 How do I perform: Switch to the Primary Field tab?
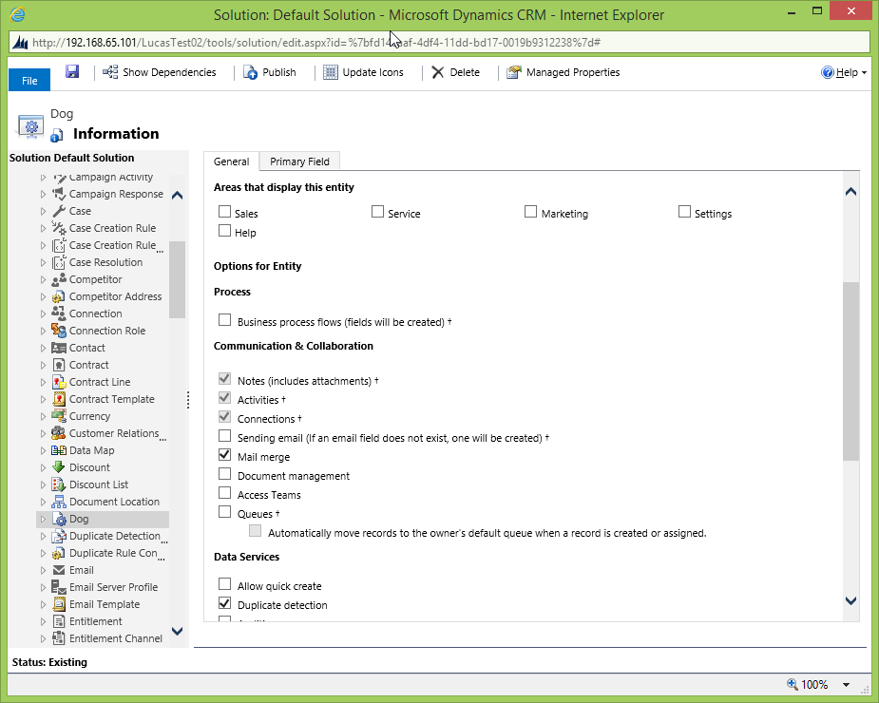(x=299, y=161)
